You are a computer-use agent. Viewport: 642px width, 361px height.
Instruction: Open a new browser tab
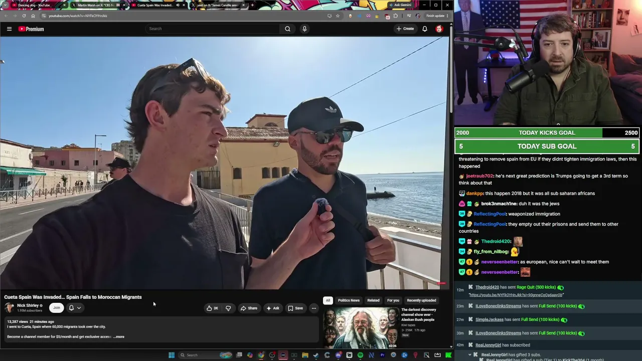coord(252,5)
